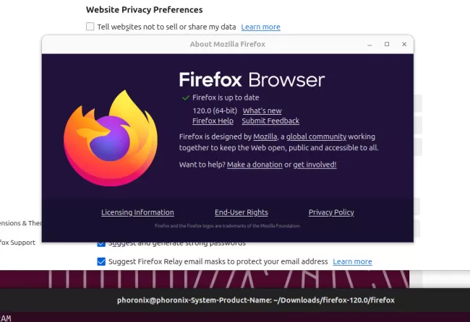
Task: Open the Privacy Policy link
Action: coord(331,212)
